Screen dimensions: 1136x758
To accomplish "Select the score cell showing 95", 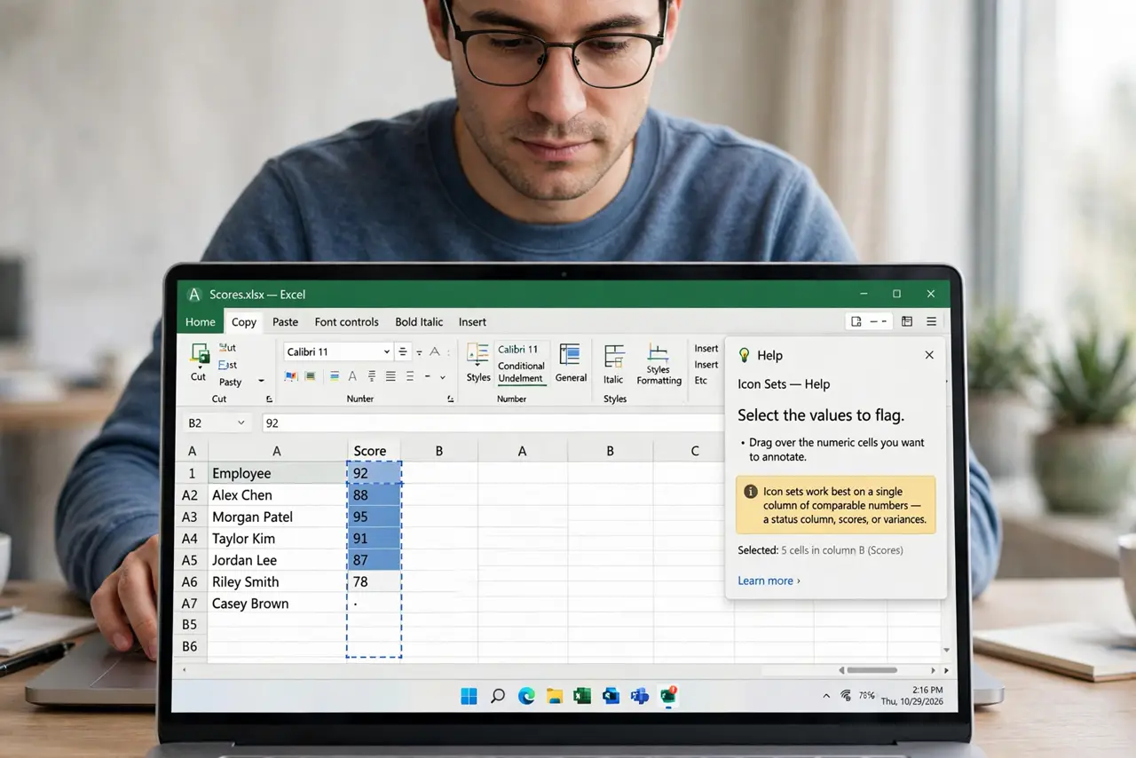I will (374, 517).
